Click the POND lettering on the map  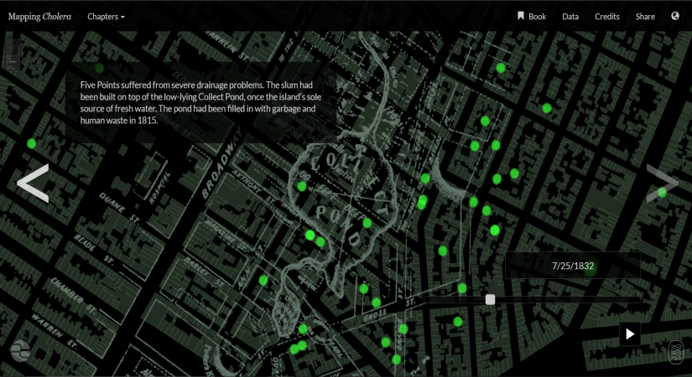[339, 225]
